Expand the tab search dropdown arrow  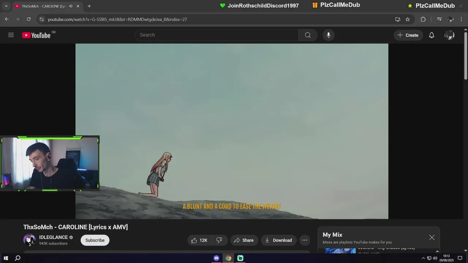coord(6,6)
